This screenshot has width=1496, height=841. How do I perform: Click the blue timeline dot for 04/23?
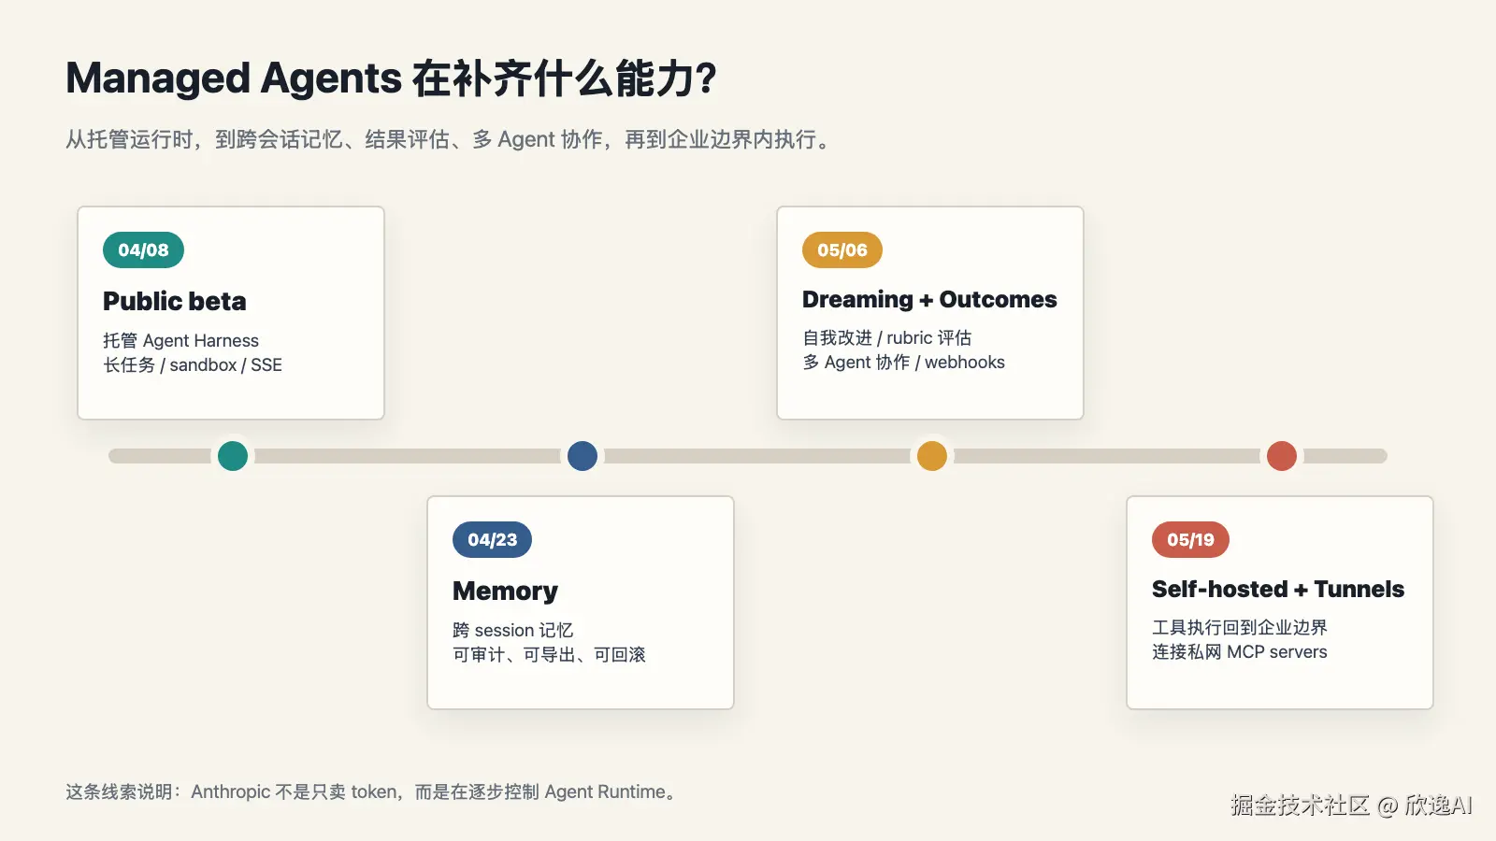point(583,456)
